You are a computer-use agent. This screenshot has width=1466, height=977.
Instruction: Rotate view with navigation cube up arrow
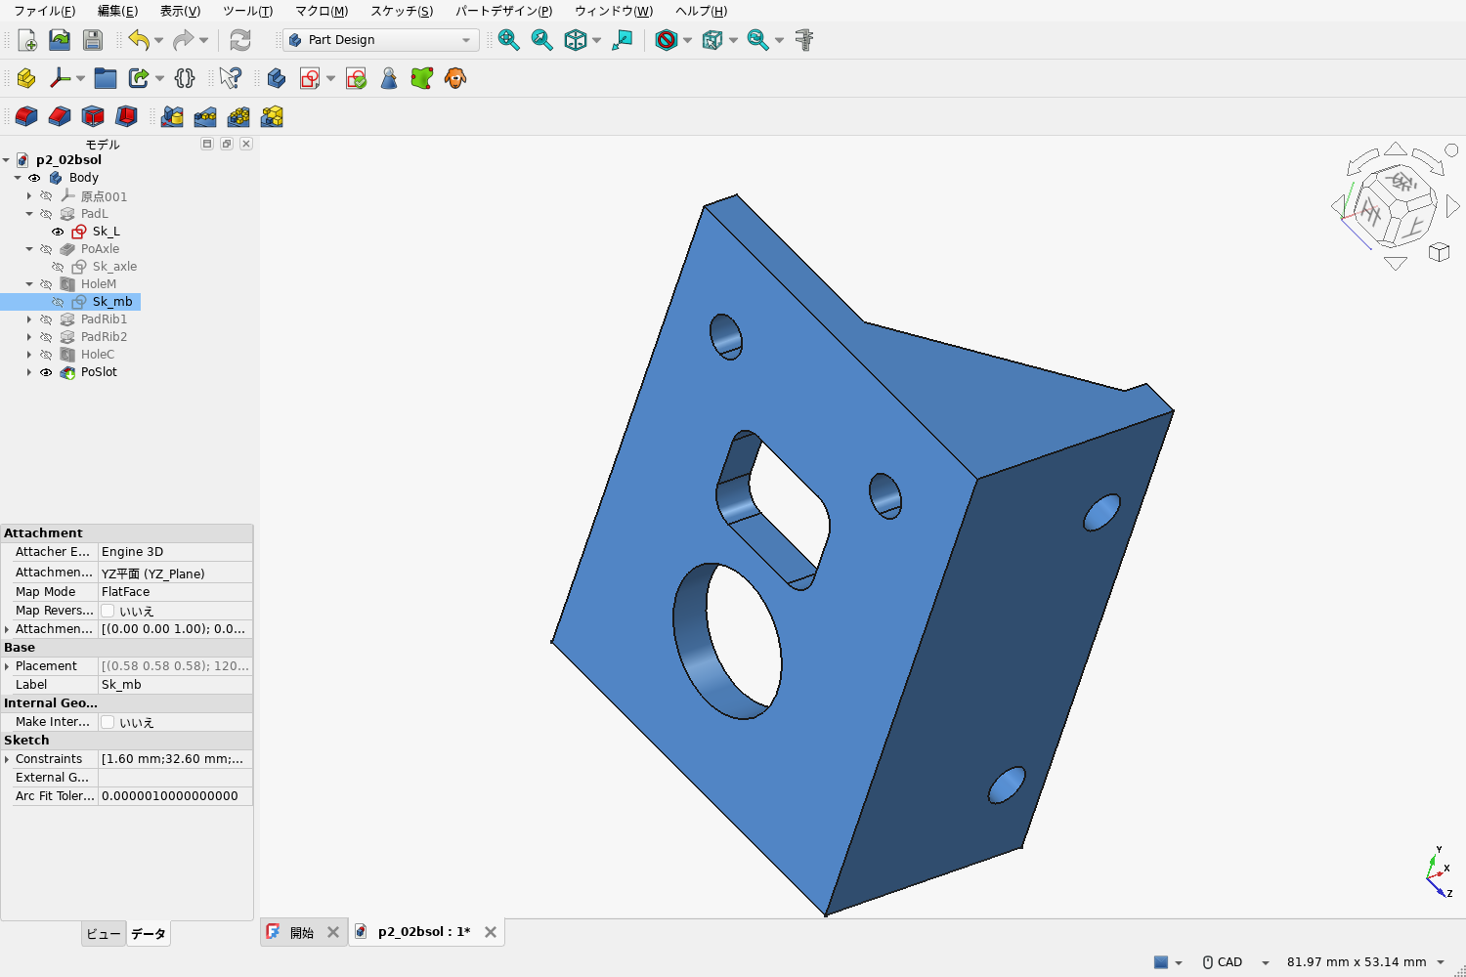(1396, 149)
